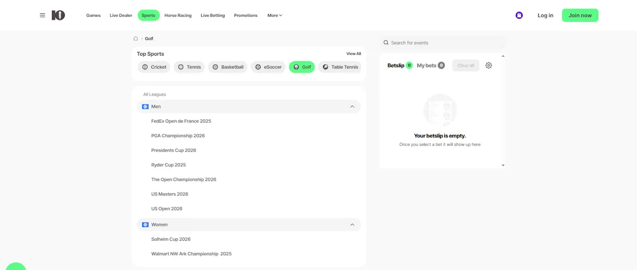Viewport: 637px width, 270px height.
Task: Click the Search for events field
Action: click(443, 42)
